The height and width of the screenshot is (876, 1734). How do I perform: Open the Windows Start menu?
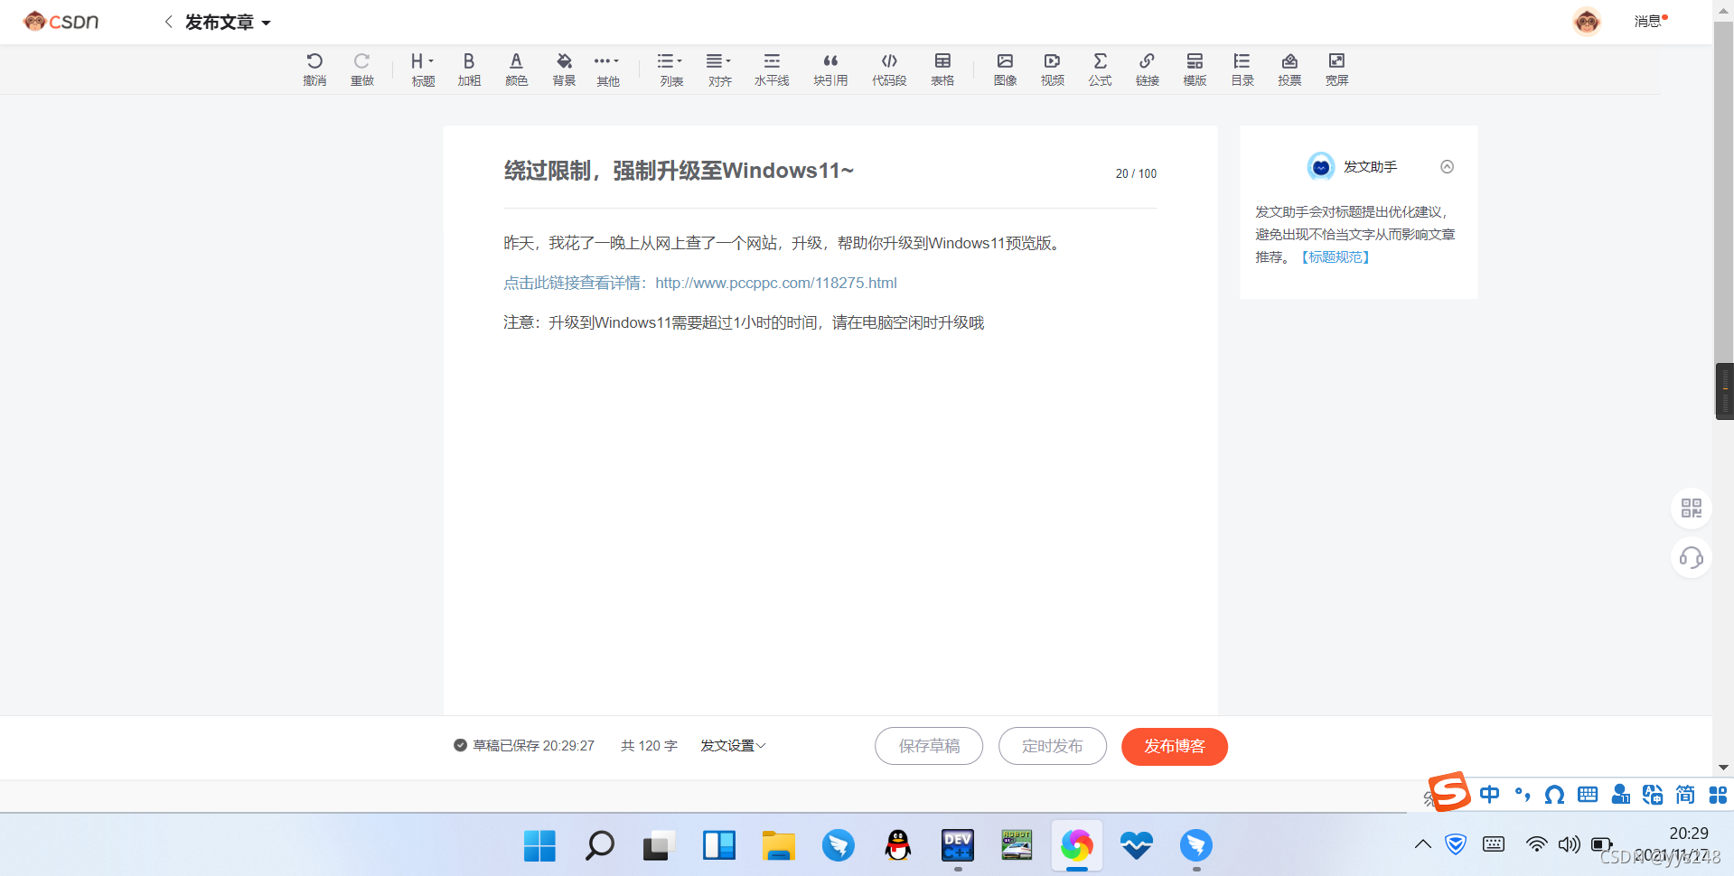pyautogui.click(x=539, y=845)
